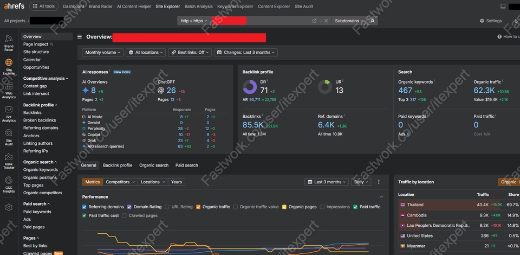Open the All locations dropdown

click(146, 53)
